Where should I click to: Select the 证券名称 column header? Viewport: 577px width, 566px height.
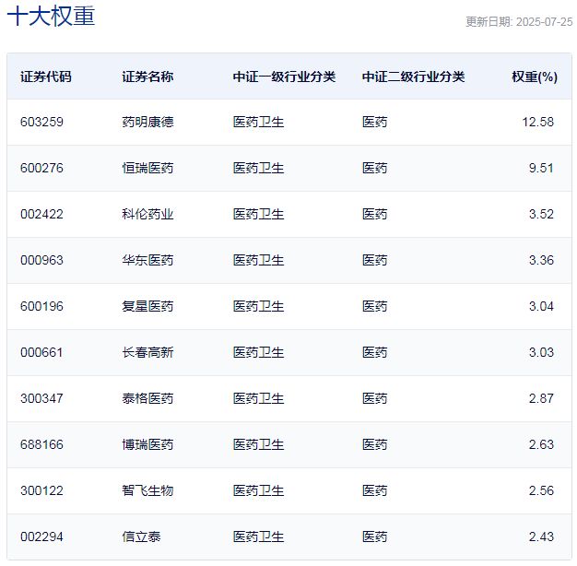pos(147,77)
